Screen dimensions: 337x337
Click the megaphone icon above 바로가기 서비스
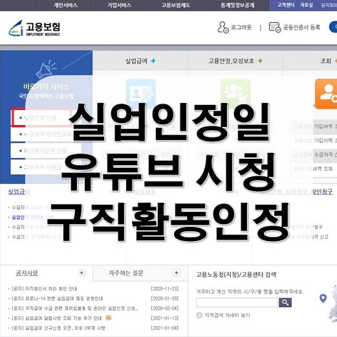[x=46, y=69]
